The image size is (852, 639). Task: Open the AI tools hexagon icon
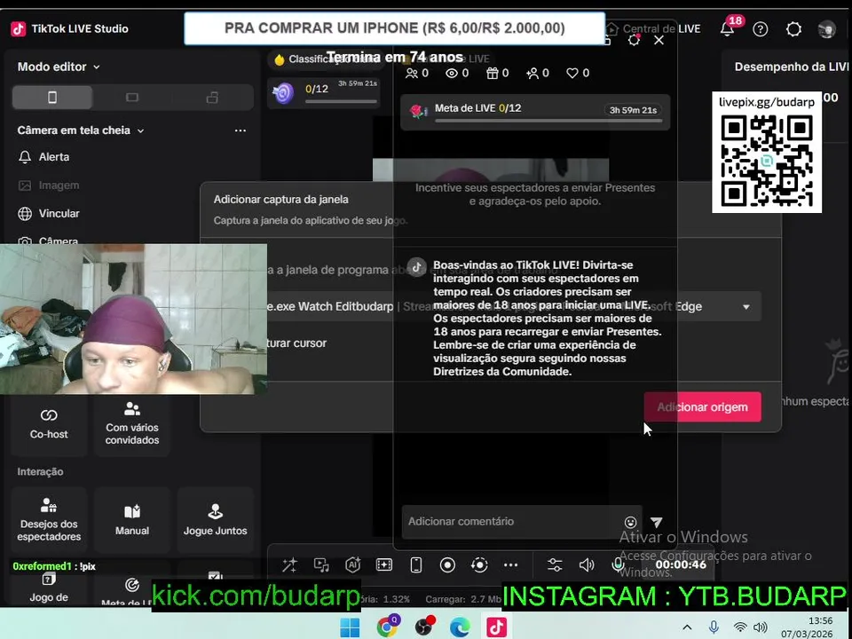353,565
